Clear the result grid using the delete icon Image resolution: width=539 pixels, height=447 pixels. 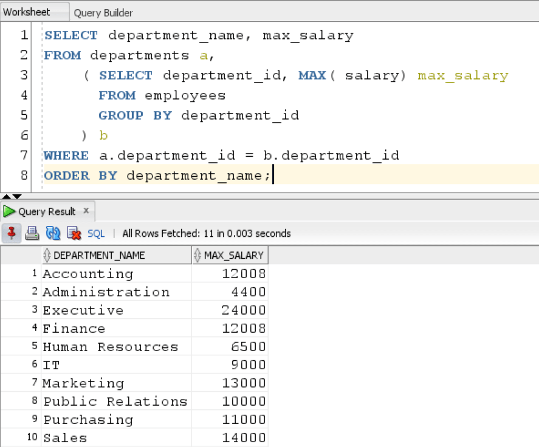pos(73,233)
